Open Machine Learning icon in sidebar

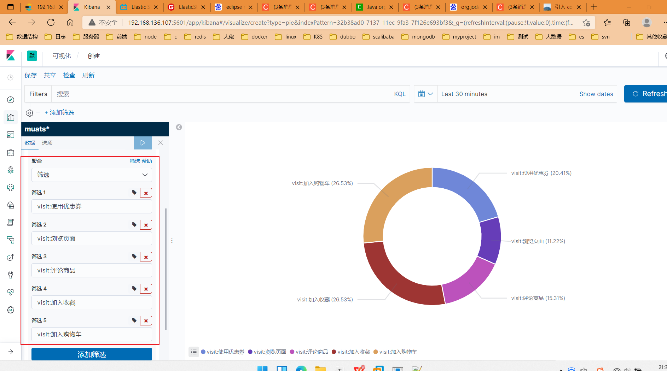11,187
